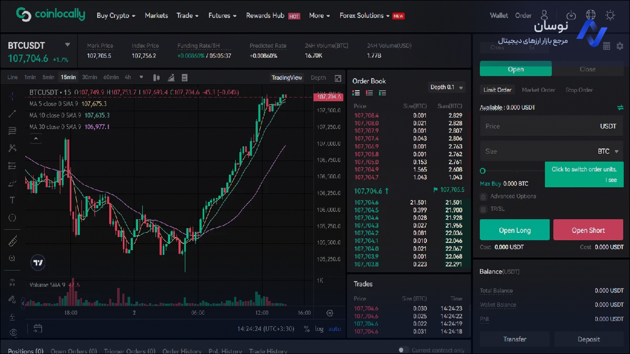This screenshot has width=630, height=354.
Task: Open the indicators icon in chart toolbar
Action: [171, 78]
